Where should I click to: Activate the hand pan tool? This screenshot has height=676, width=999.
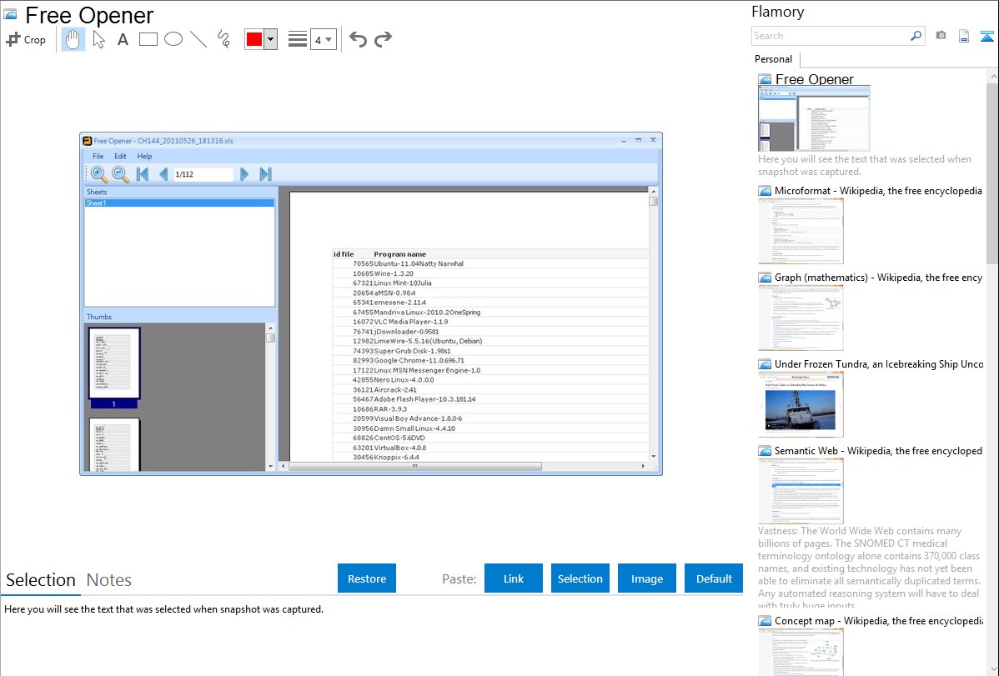tap(73, 39)
